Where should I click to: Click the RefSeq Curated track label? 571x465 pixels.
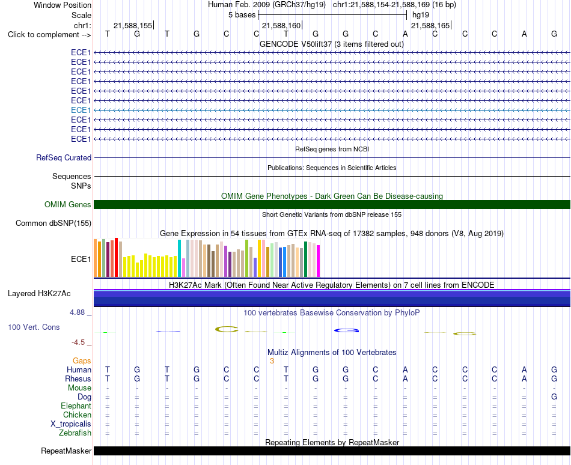coord(64,157)
